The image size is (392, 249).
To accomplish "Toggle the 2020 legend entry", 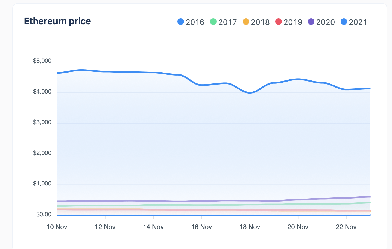I will tap(321, 22).
